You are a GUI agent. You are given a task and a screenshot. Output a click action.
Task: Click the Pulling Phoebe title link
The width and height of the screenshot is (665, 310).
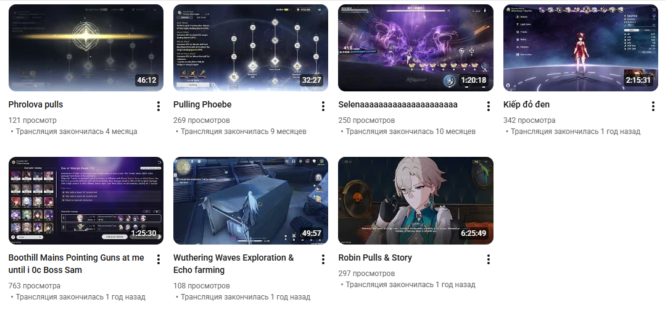pos(202,104)
